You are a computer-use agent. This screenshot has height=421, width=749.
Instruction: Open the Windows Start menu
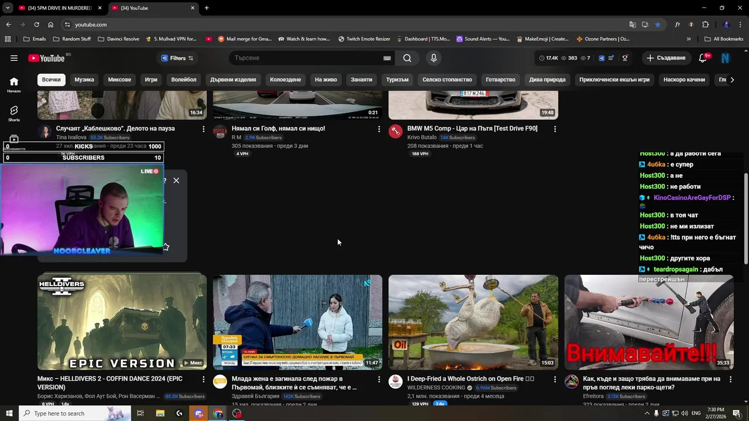(x=9, y=413)
